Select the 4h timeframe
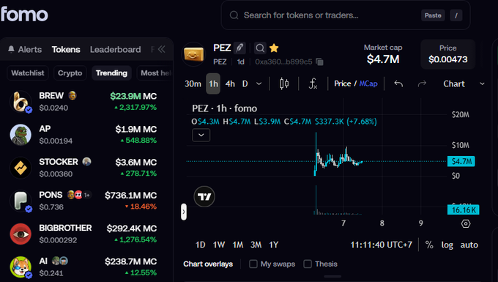The width and height of the screenshot is (498, 282). (x=230, y=84)
